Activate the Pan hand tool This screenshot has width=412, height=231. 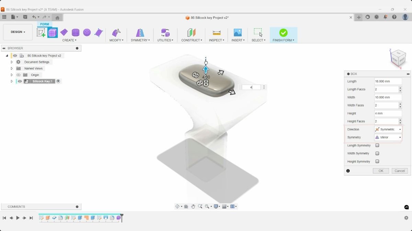[193, 206]
